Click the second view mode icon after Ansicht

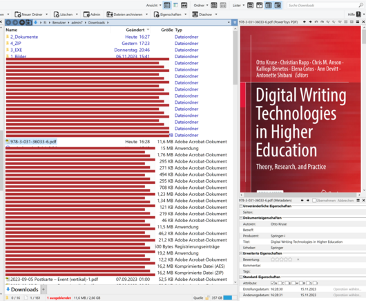[175, 5]
